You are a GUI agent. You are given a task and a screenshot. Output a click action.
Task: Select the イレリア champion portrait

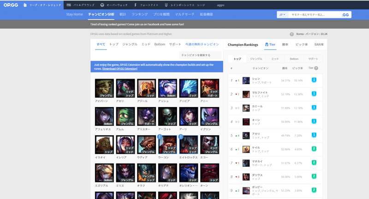125,145
